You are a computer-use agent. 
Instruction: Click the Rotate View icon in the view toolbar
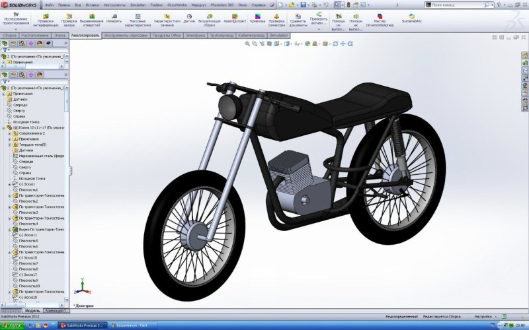tap(335, 44)
